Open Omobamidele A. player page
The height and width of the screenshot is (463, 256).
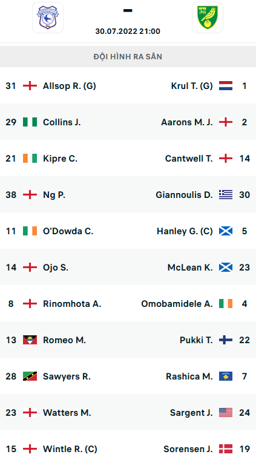click(177, 304)
